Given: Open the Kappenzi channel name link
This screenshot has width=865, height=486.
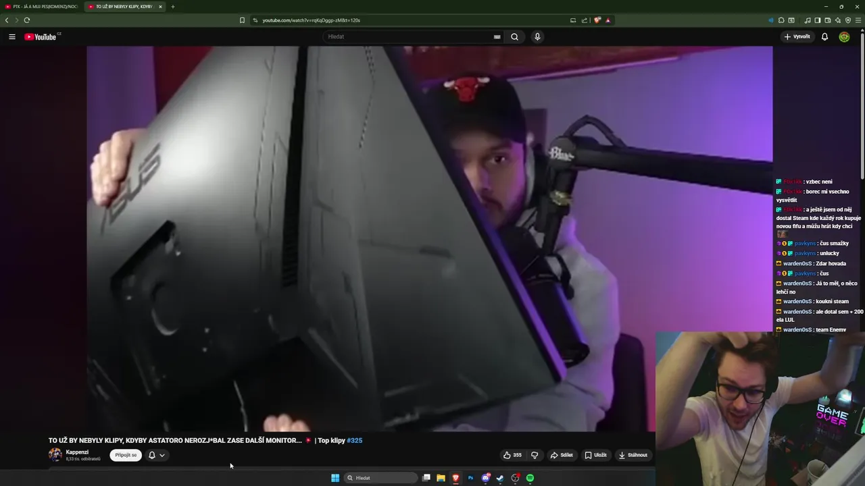Looking at the screenshot, I should 77,452.
